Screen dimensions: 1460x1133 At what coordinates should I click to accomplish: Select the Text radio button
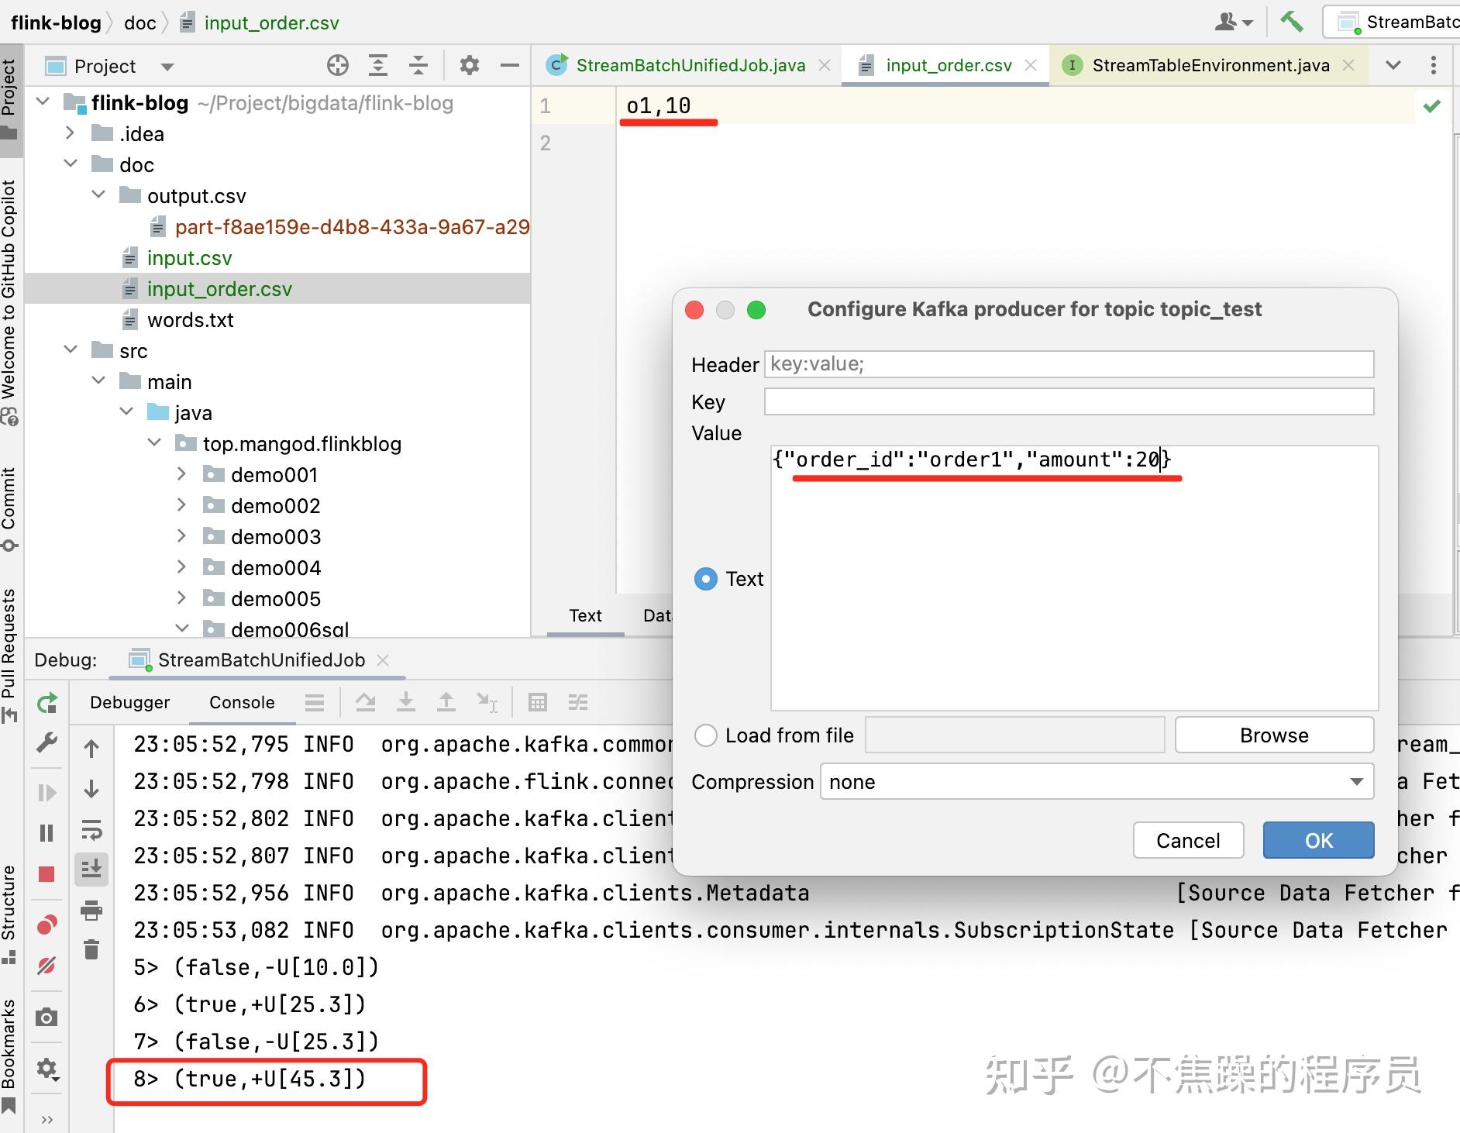706,579
